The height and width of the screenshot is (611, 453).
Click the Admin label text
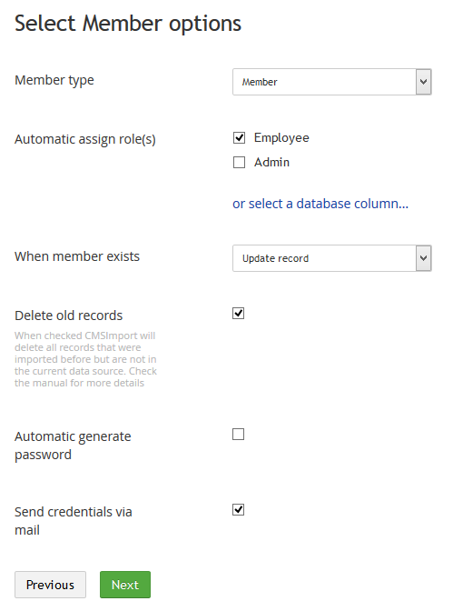click(x=271, y=162)
